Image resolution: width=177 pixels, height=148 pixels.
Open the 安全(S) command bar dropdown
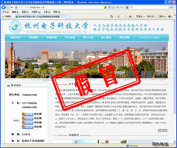(151, 17)
